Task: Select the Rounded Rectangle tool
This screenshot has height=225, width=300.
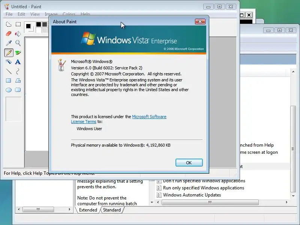Action: point(18,90)
